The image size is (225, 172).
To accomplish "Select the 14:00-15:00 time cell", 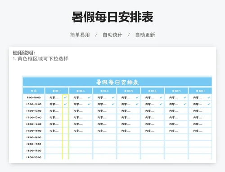I will [34, 131].
